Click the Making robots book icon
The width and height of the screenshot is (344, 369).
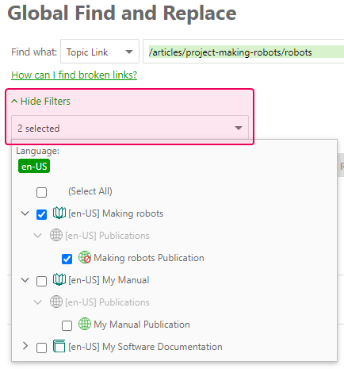[59, 213]
